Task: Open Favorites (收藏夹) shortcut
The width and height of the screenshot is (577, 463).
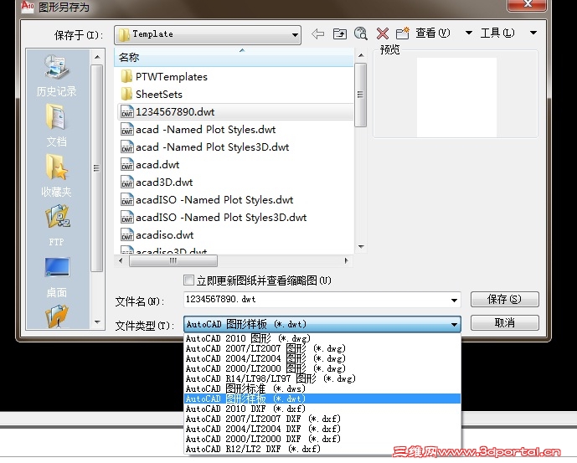Action: 56,176
